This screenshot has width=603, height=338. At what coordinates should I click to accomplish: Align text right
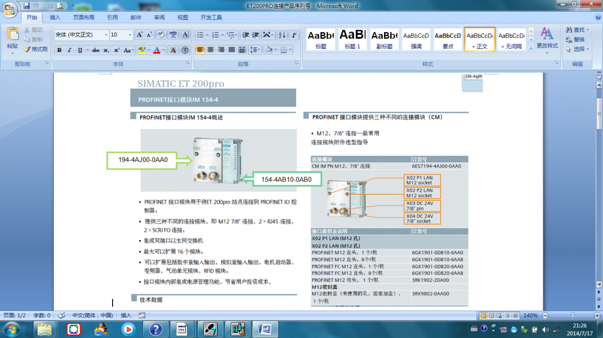pos(221,50)
